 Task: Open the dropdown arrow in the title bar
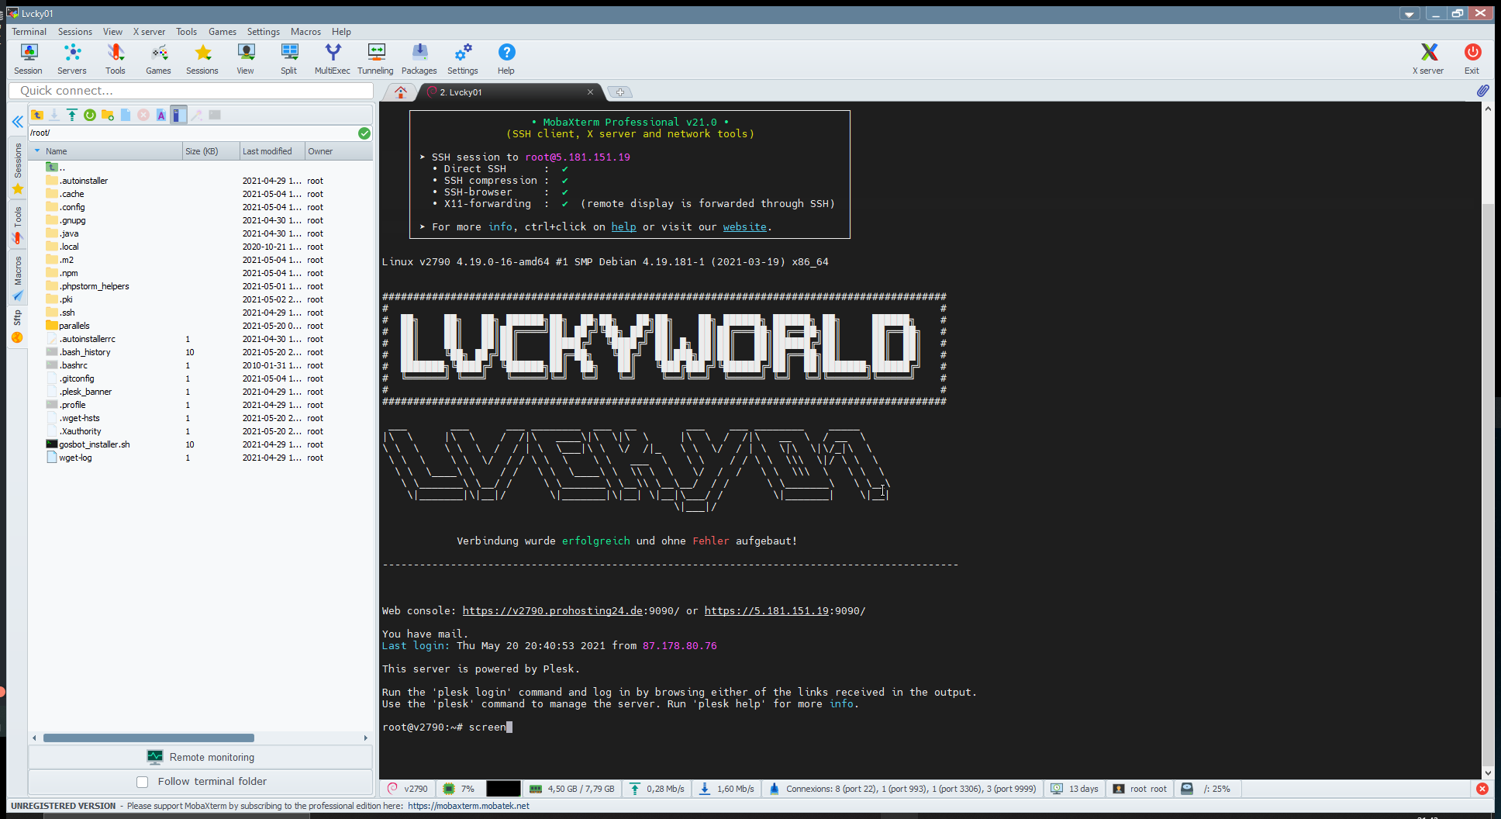coord(1409,14)
